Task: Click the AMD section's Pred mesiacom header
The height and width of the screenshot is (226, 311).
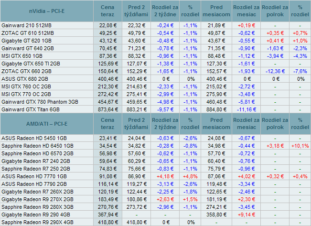Action: [216, 124]
